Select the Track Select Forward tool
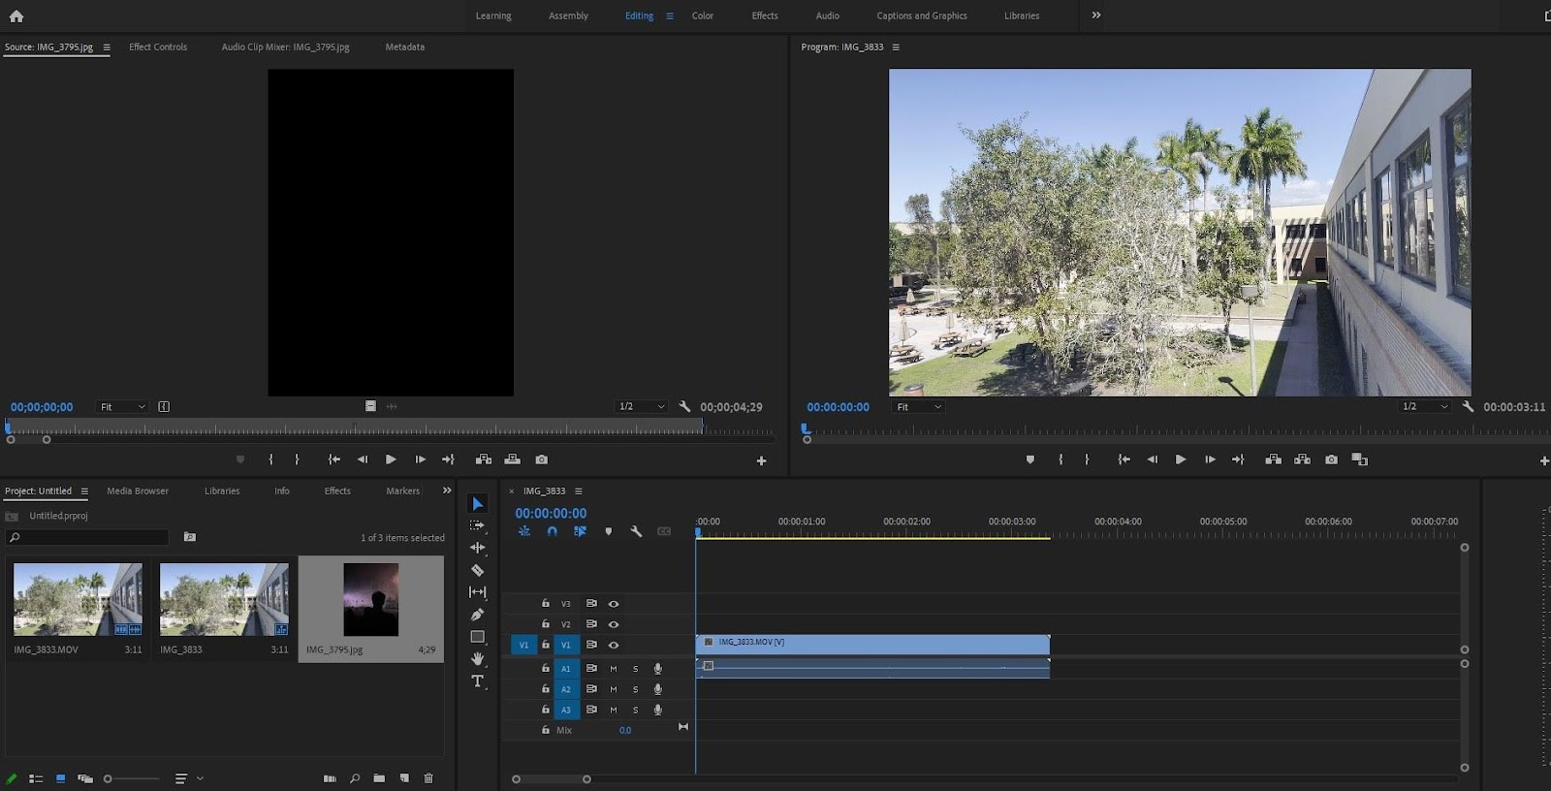Screen dimensions: 1551x791 pos(477,525)
